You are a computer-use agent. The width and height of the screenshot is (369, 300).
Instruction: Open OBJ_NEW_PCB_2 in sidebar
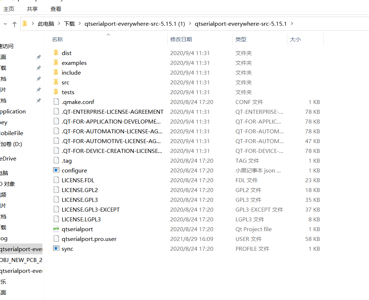[x=21, y=260]
